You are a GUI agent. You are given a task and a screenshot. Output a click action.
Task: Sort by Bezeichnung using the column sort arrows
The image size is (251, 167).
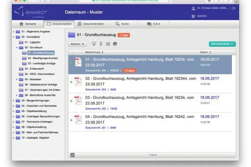tap(103, 52)
